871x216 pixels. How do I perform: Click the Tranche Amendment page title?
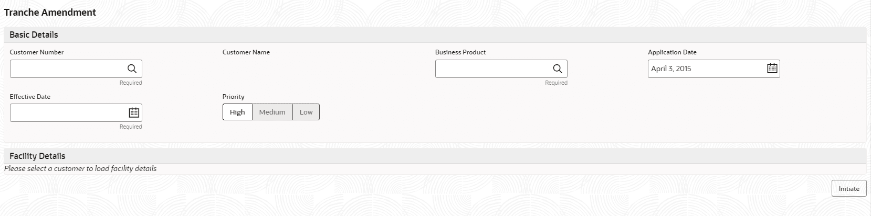click(x=50, y=13)
